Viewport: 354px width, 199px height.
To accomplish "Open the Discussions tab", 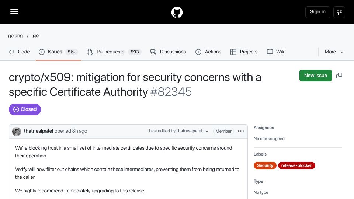I will click(x=168, y=52).
